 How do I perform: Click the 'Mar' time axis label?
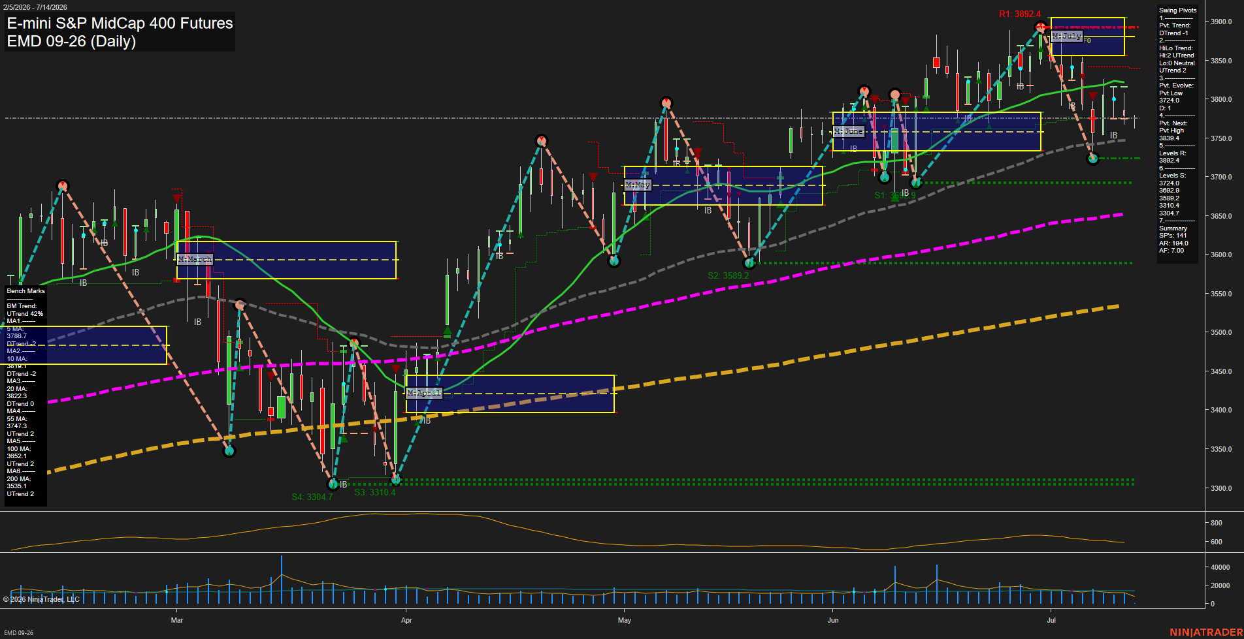[x=177, y=620]
